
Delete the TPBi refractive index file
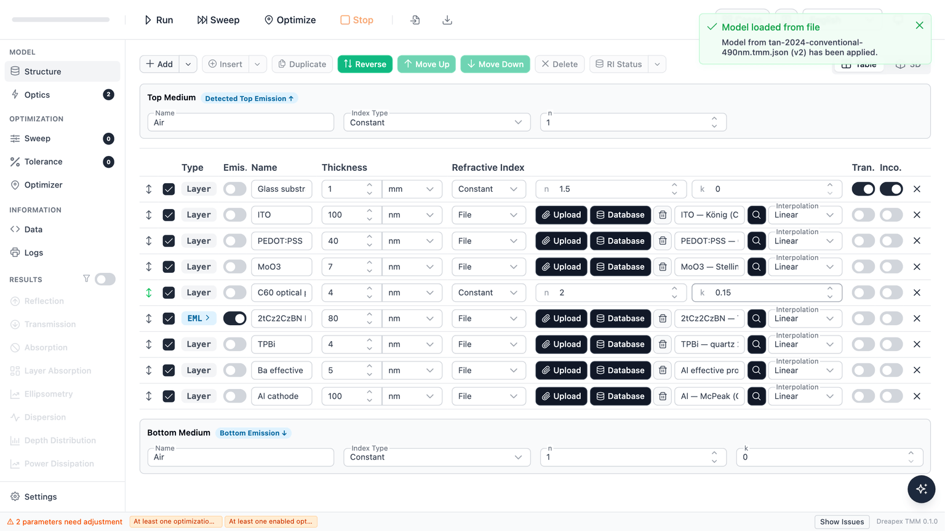[x=663, y=344]
